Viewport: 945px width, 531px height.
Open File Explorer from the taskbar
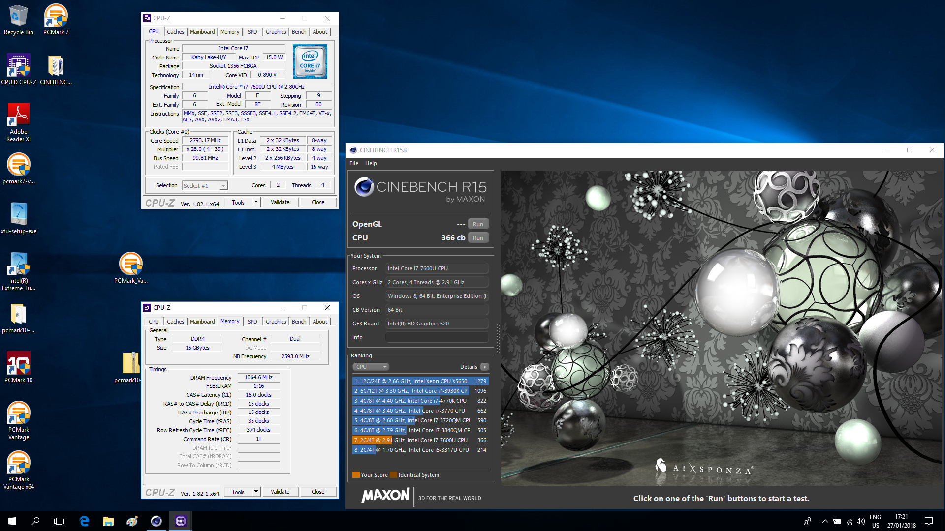[108, 521]
